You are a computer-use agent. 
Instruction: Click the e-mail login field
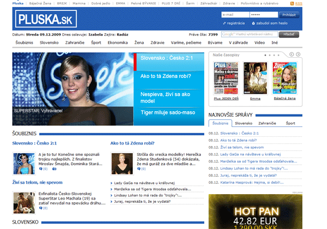click(x=235, y=15)
